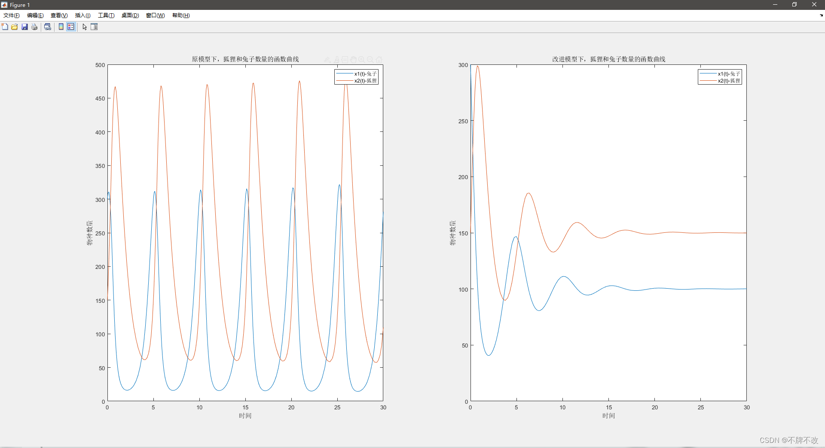Open the 窗口(W) menu
The image size is (825, 448).
click(155, 15)
